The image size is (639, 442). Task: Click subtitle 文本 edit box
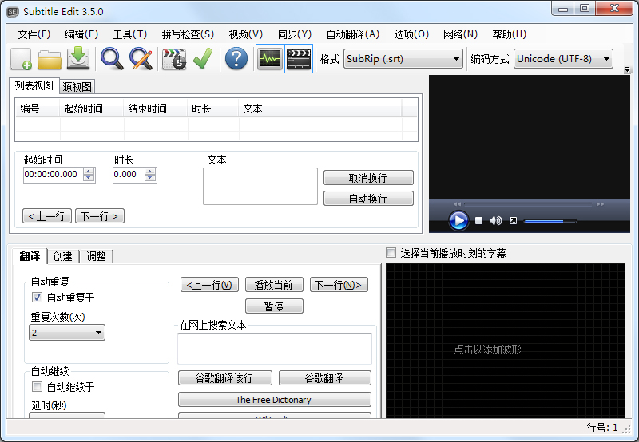coord(260,187)
